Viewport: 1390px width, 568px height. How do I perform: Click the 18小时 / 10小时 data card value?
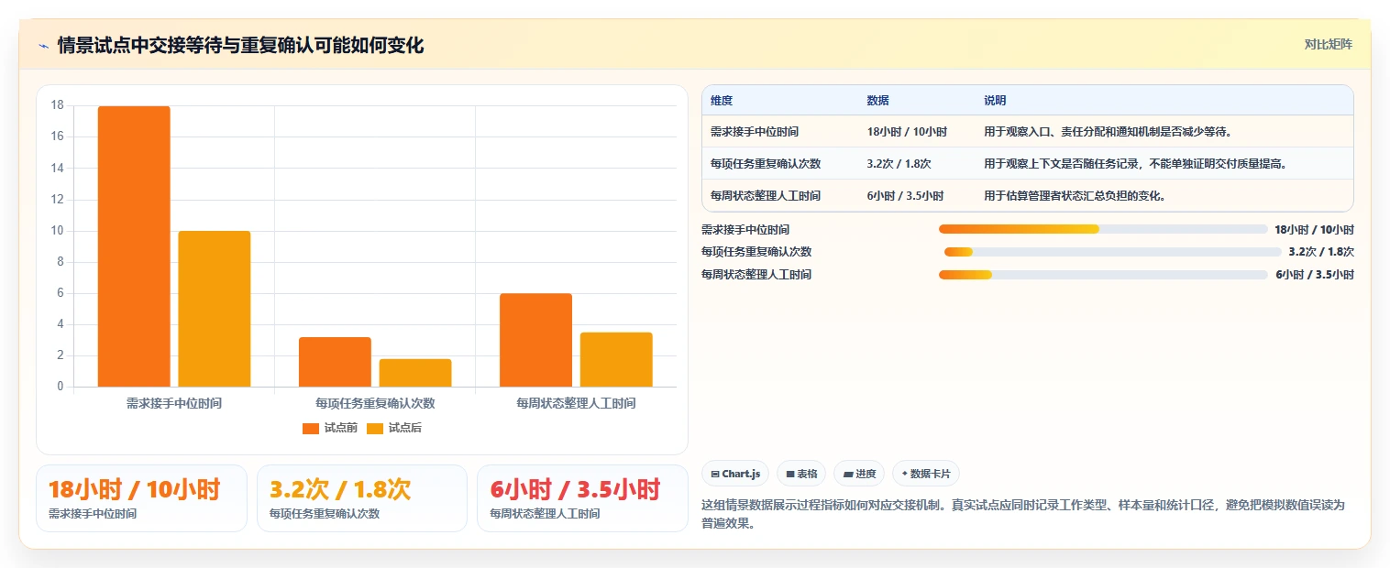[x=134, y=489]
